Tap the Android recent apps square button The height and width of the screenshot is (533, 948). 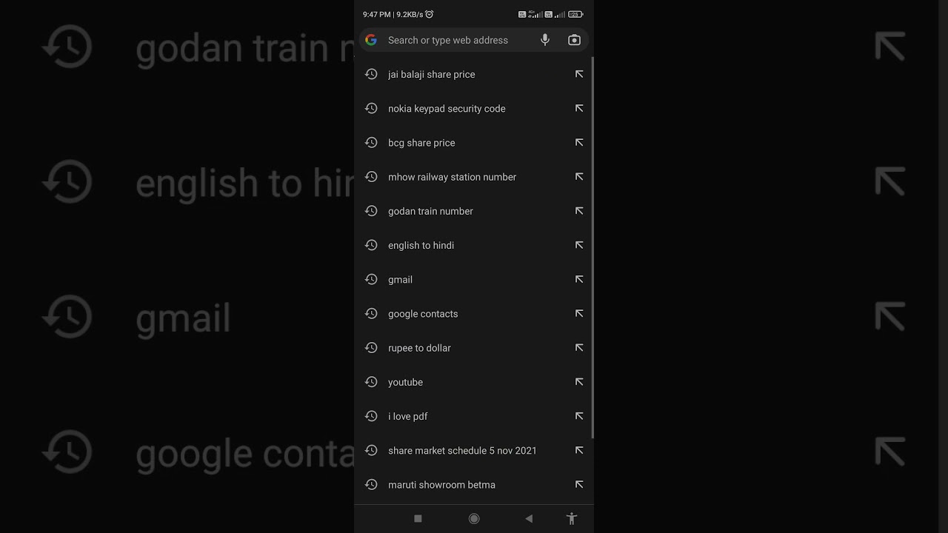418,519
